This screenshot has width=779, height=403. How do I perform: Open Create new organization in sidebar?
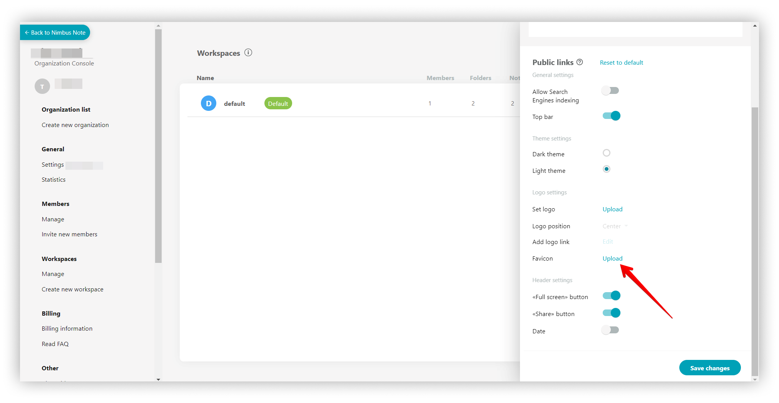(x=75, y=125)
